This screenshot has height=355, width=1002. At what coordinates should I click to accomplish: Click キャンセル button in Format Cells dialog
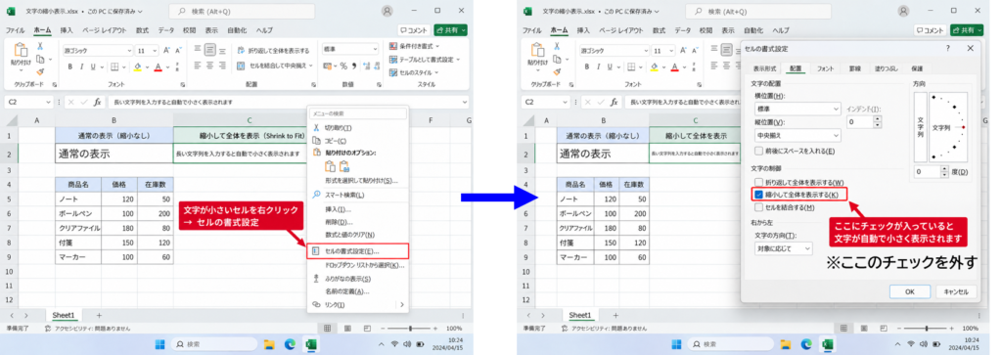(956, 291)
